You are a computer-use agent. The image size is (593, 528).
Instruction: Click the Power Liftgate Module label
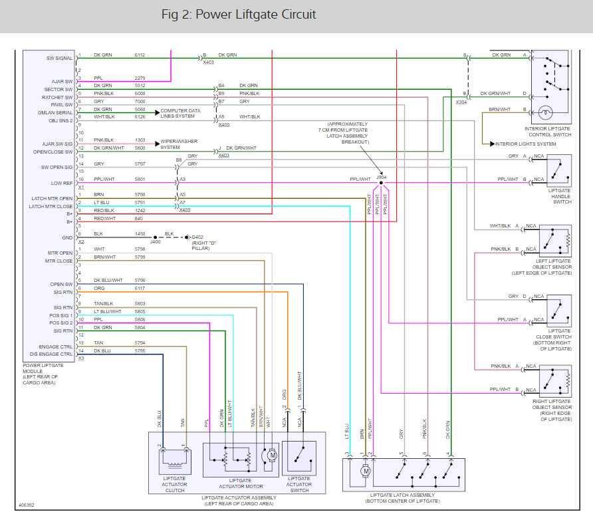tap(43, 374)
